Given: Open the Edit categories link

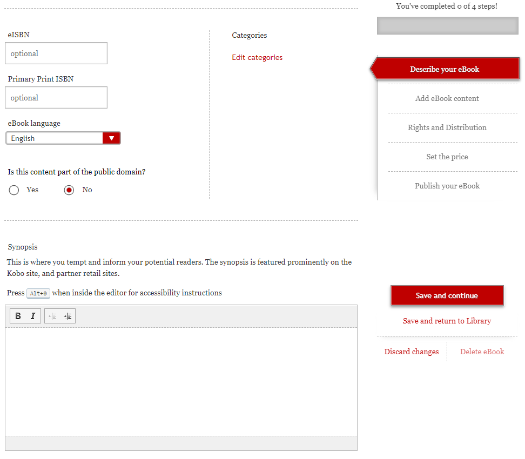Looking at the screenshot, I should [257, 57].
